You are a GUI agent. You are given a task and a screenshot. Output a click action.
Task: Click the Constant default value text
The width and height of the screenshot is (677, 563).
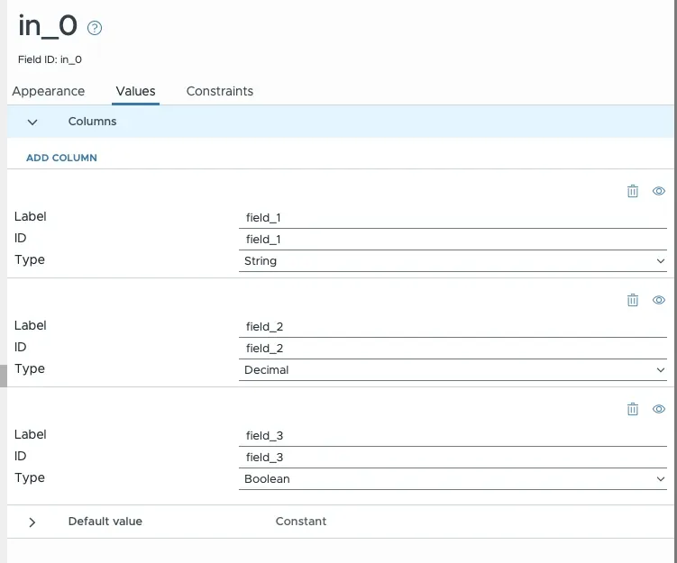[301, 522]
